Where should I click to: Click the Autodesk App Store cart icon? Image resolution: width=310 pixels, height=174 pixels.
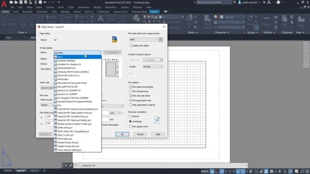264,2
